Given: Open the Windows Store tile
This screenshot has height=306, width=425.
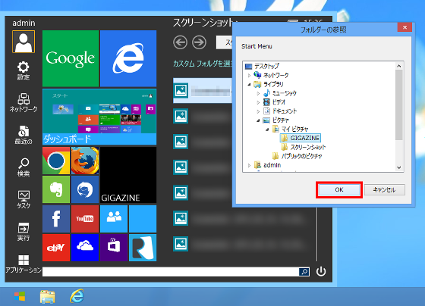Looking at the screenshot, I should pos(114,248).
